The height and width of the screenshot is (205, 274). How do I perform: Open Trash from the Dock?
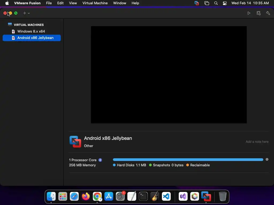pyautogui.click(x=223, y=196)
